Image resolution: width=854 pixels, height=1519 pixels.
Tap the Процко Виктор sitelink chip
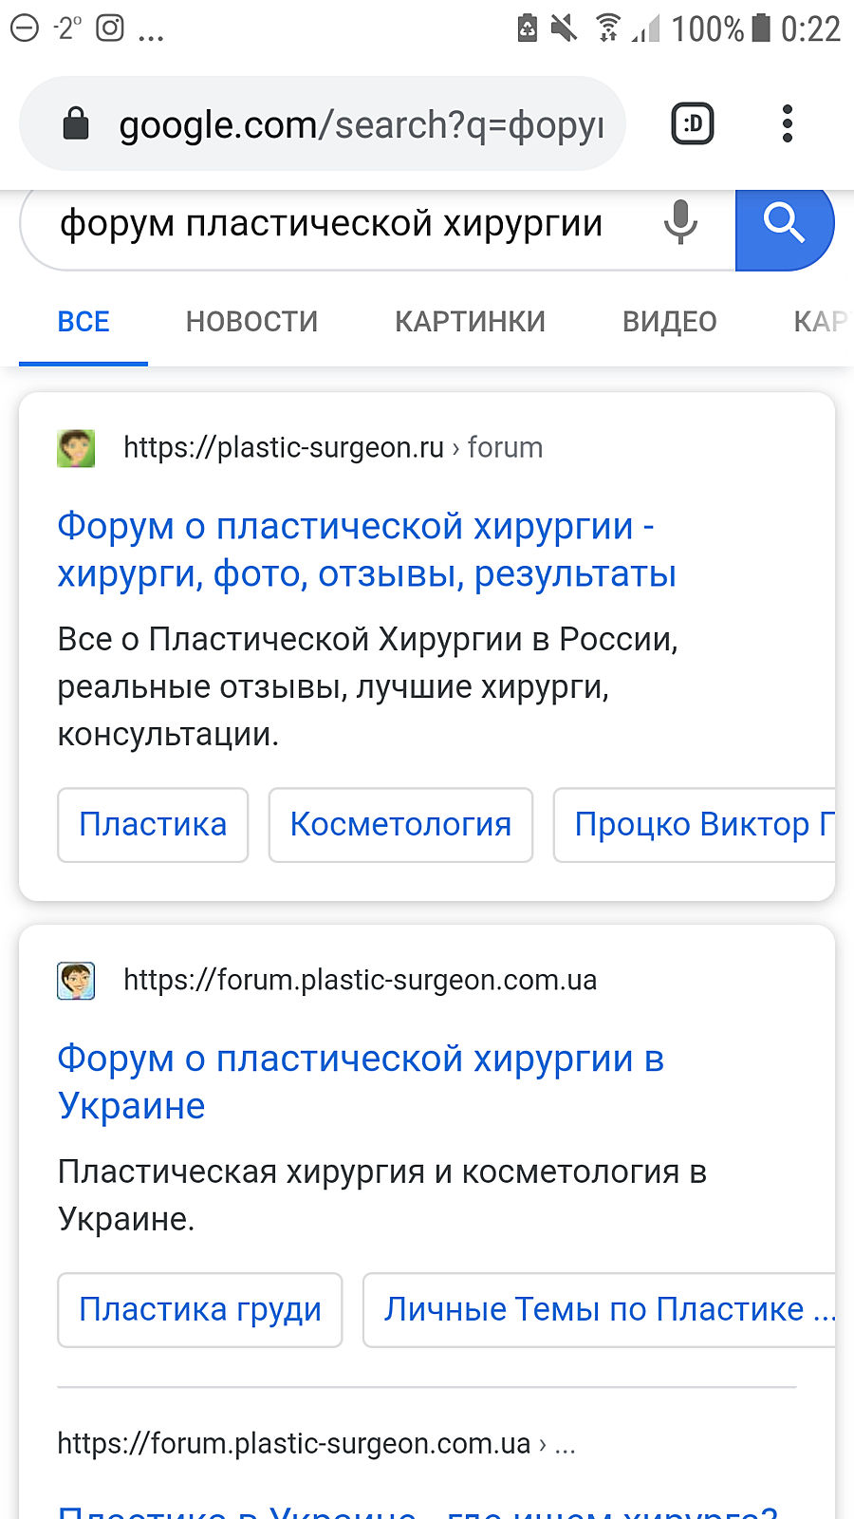pyautogui.click(x=697, y=825)
